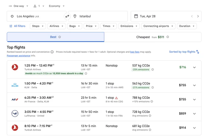Image resolution: width=206 pixels, height=138 pixels.
Task: Open the Airlines filter dropdown
Action: [x=56, y=26]
